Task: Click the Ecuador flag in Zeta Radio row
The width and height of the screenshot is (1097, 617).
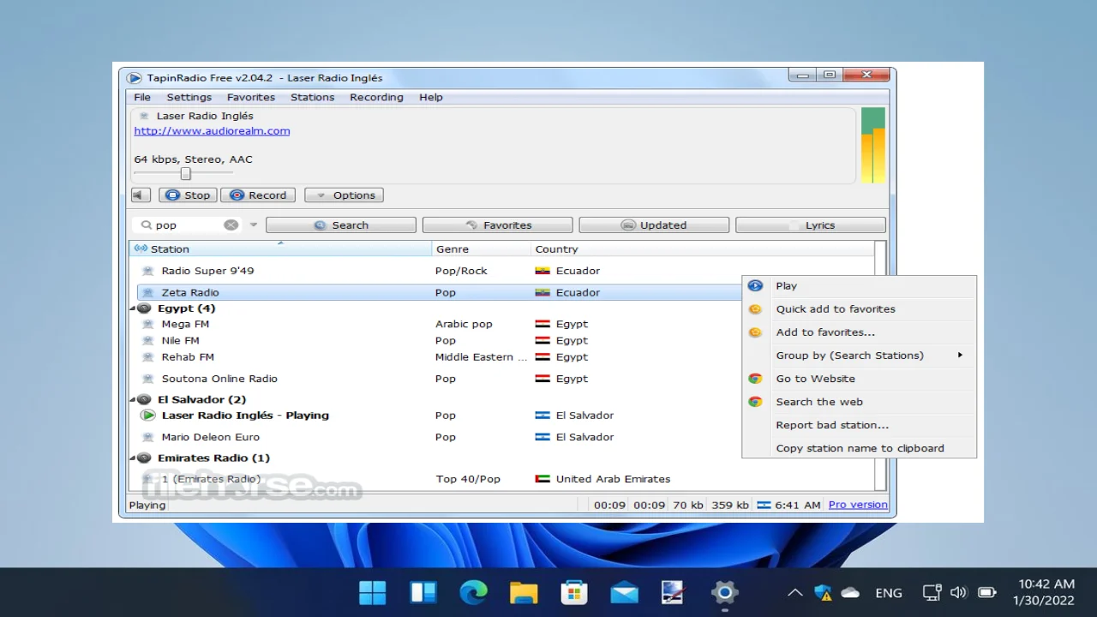Action: pyautogui.click(x=543, y=292)
